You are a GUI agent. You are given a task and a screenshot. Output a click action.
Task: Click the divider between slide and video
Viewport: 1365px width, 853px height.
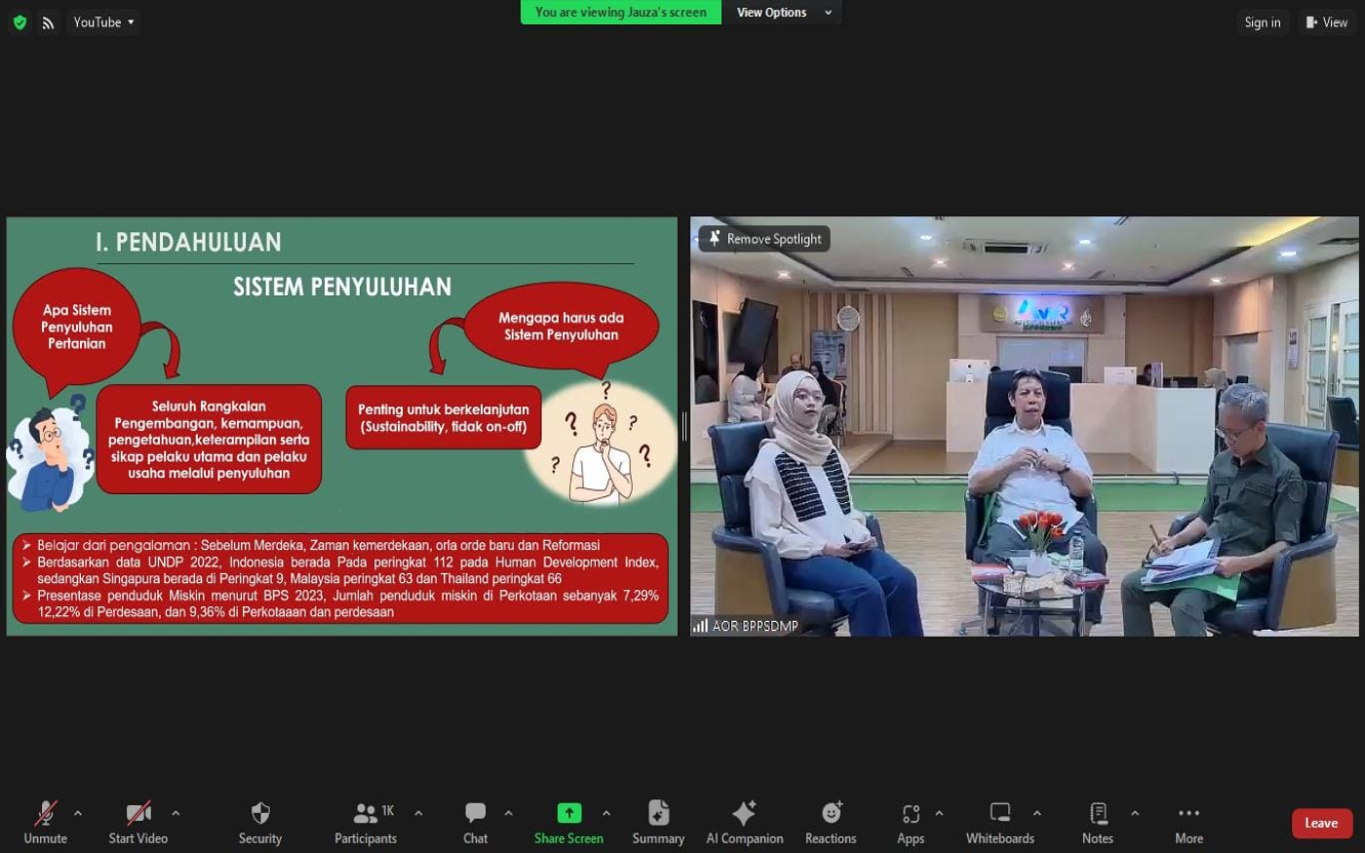coord(683,426)
